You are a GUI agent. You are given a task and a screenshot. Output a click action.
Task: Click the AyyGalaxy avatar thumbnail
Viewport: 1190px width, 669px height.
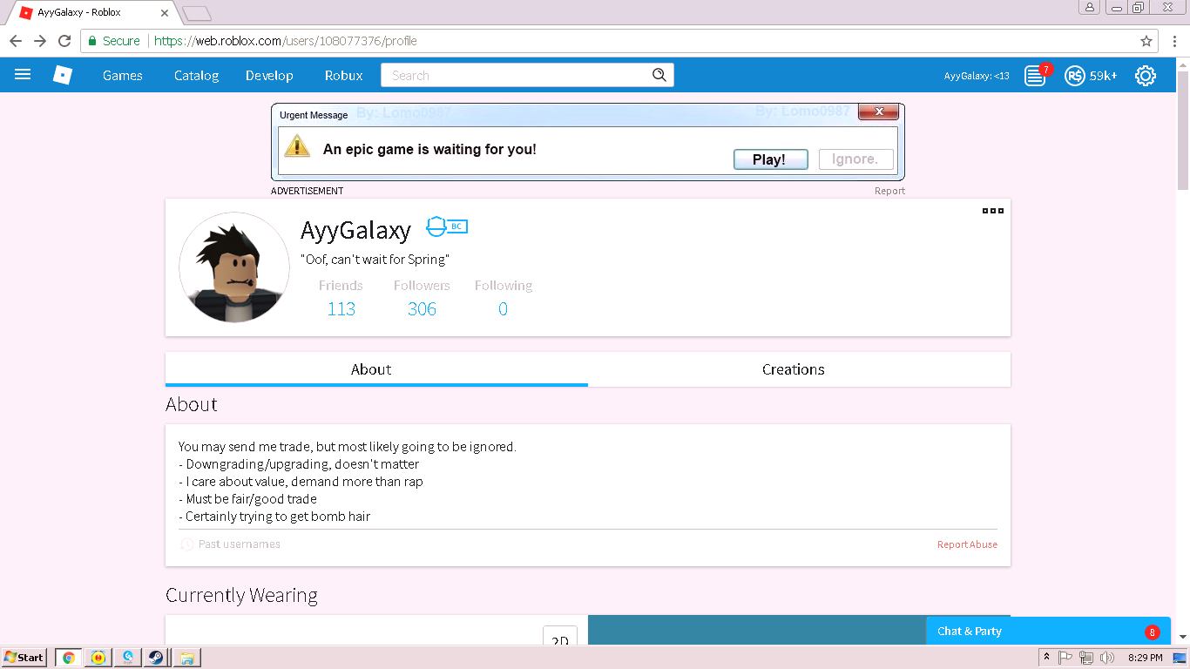234,267
